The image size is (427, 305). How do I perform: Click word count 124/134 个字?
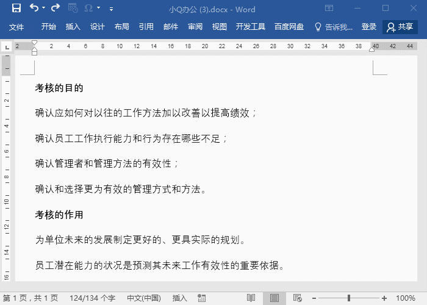click(92, 298)
